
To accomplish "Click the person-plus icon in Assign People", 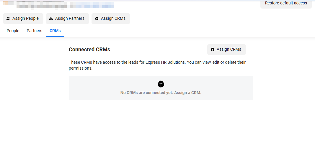I will (x=8, y=19).
